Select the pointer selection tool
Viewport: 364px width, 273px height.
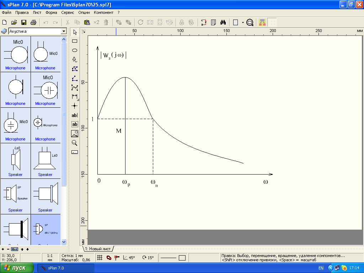click(75, 32)
